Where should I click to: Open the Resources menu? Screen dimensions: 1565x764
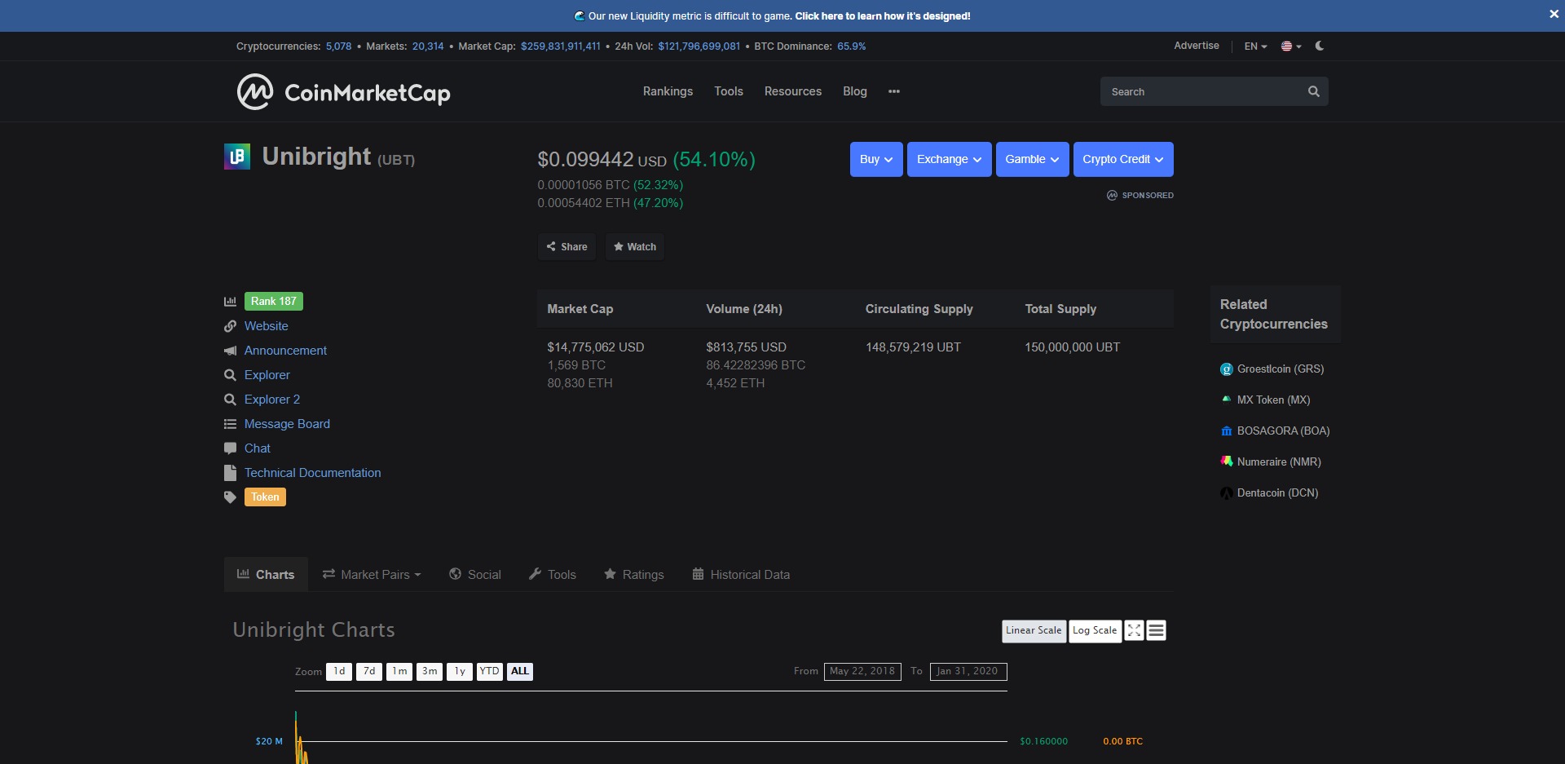point(793,91)
